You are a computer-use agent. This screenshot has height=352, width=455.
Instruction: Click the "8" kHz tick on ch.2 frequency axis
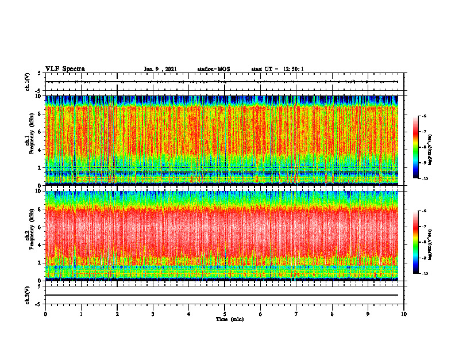coord(40,209)
